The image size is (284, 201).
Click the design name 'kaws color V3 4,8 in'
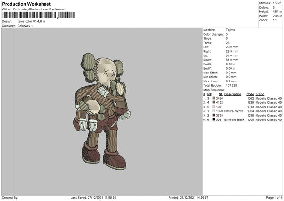pyautogui.click(x=31, y=21)
